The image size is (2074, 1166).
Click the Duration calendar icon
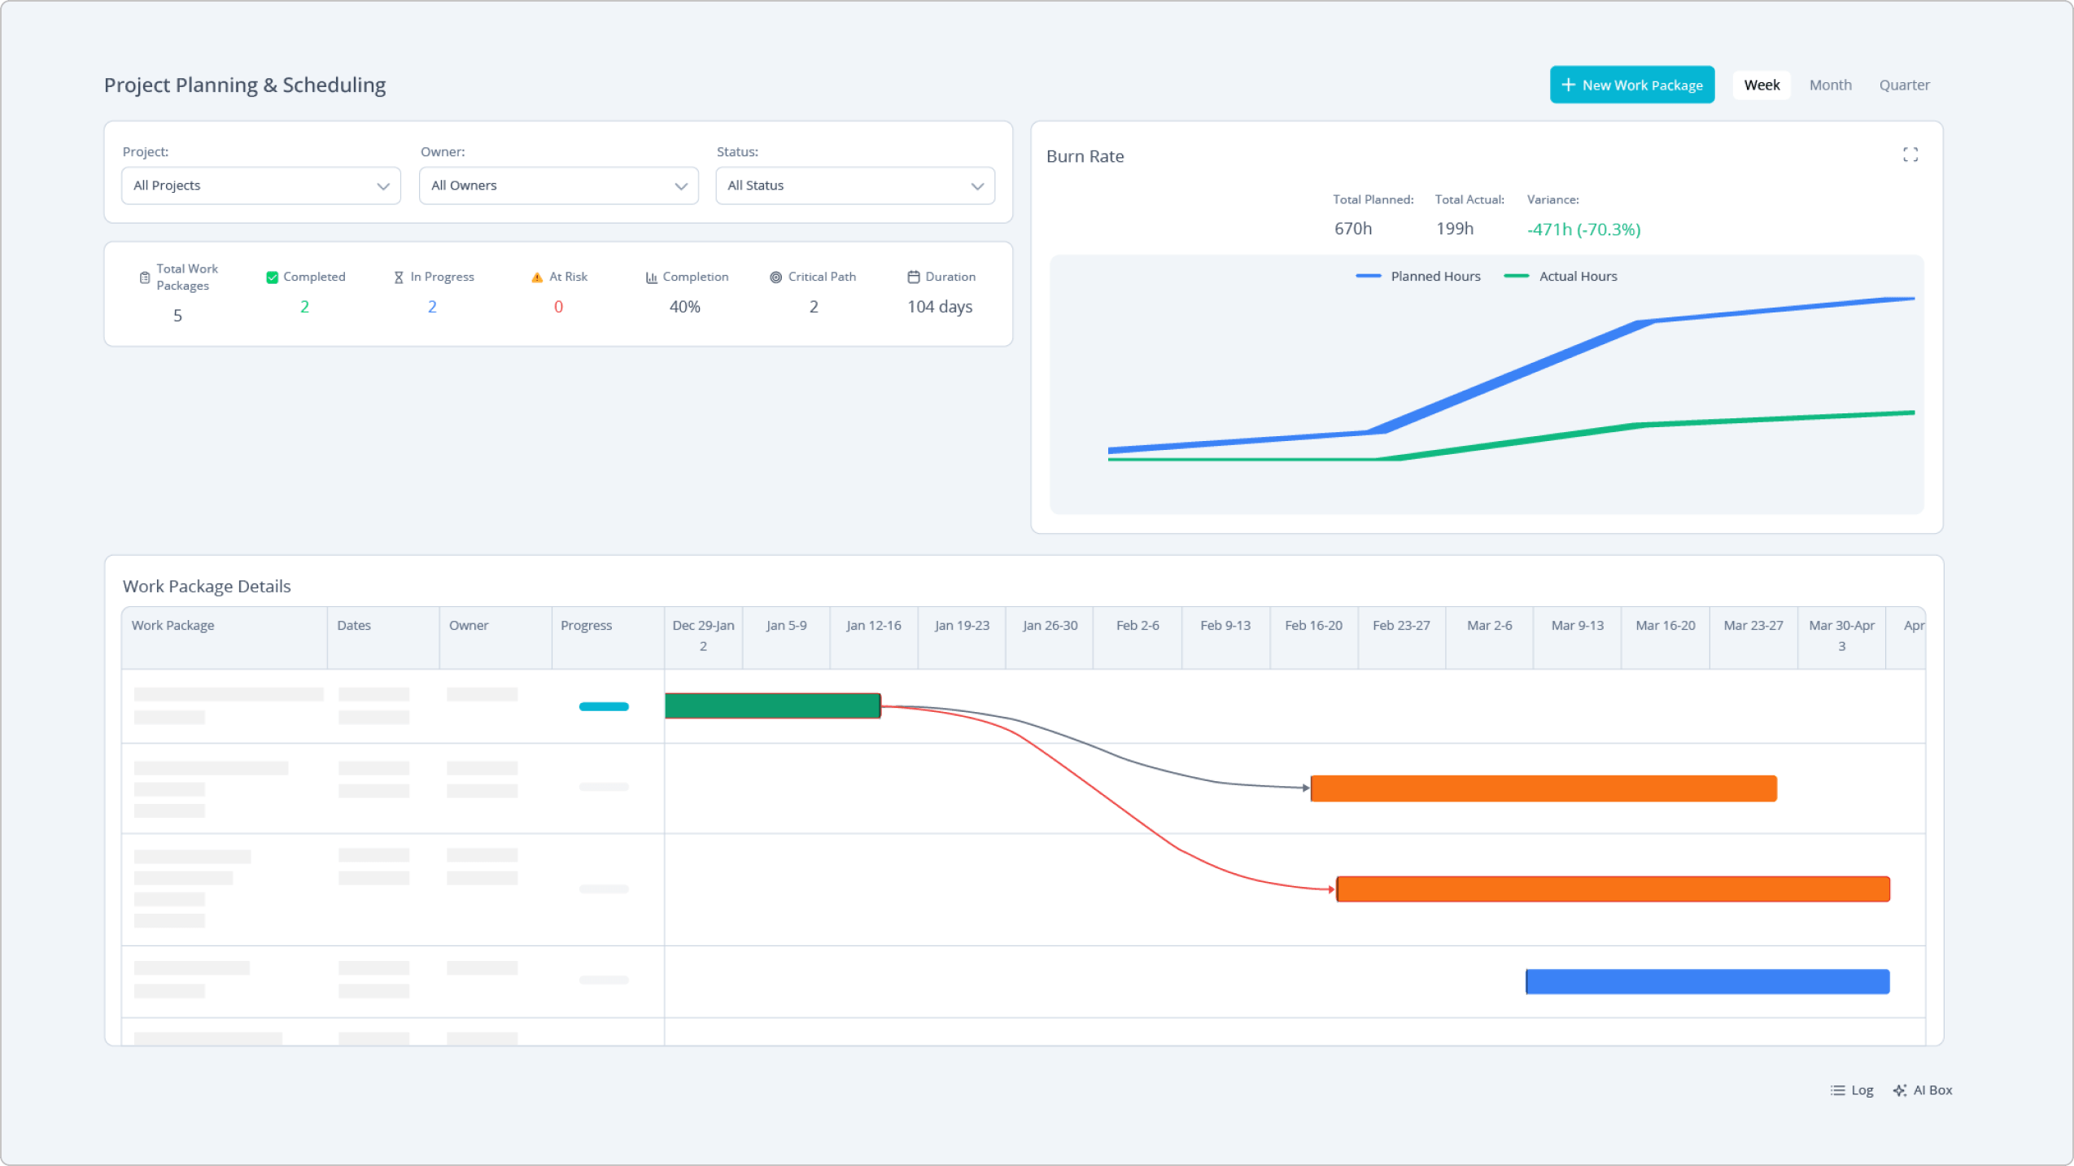click(913, 277)
